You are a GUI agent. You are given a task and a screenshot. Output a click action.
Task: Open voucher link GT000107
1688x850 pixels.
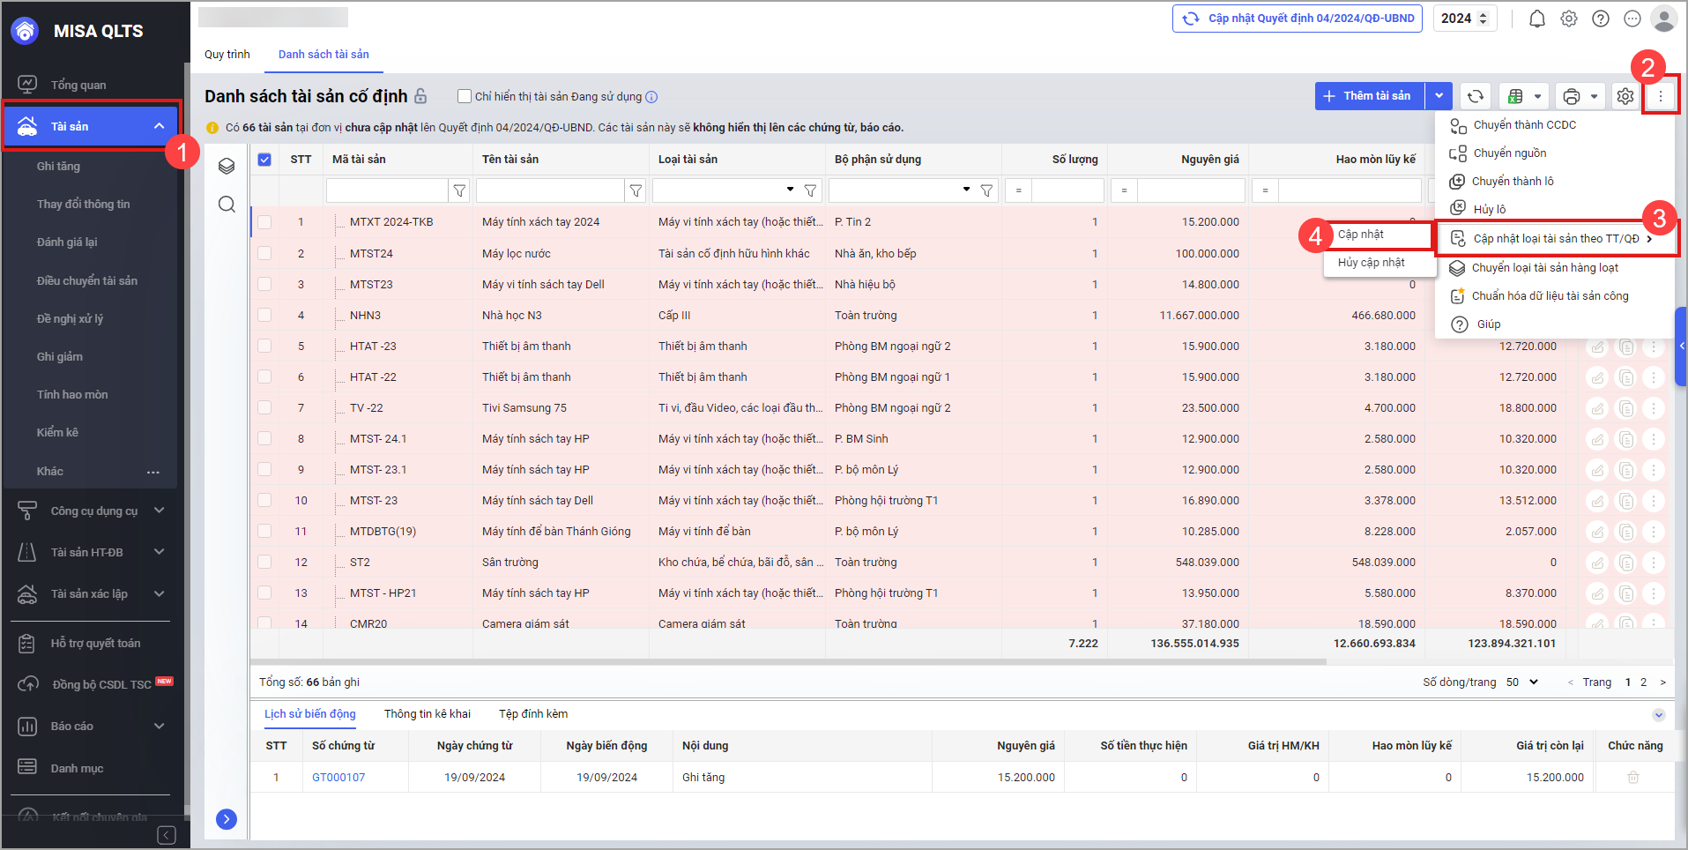[x=338, y=778]
